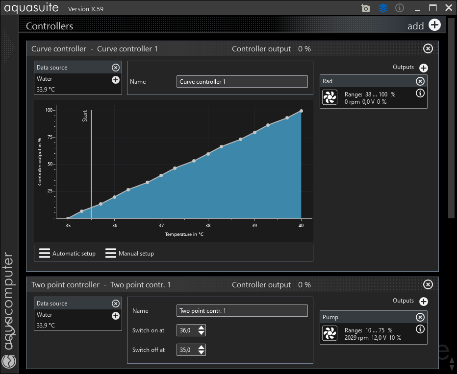Click the Controllers heading
Image resolution: width=457 pixels, height=374 pixels.
(x=50, y=26)
